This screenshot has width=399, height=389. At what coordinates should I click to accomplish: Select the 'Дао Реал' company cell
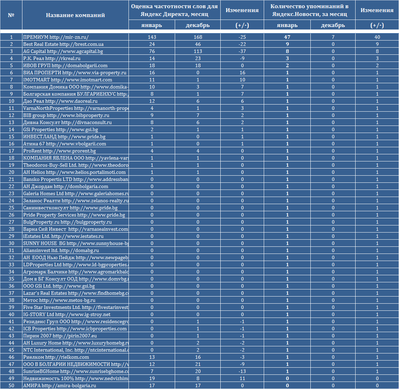(75, 101)
